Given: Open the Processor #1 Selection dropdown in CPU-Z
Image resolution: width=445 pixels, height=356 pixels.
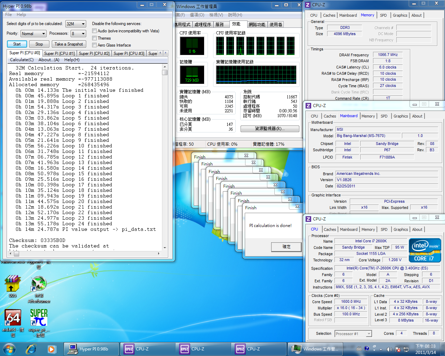Looking at the screenshot, I should point(353,334).
